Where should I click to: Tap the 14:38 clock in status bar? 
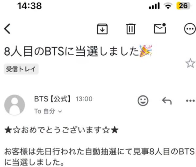[29, 6]
